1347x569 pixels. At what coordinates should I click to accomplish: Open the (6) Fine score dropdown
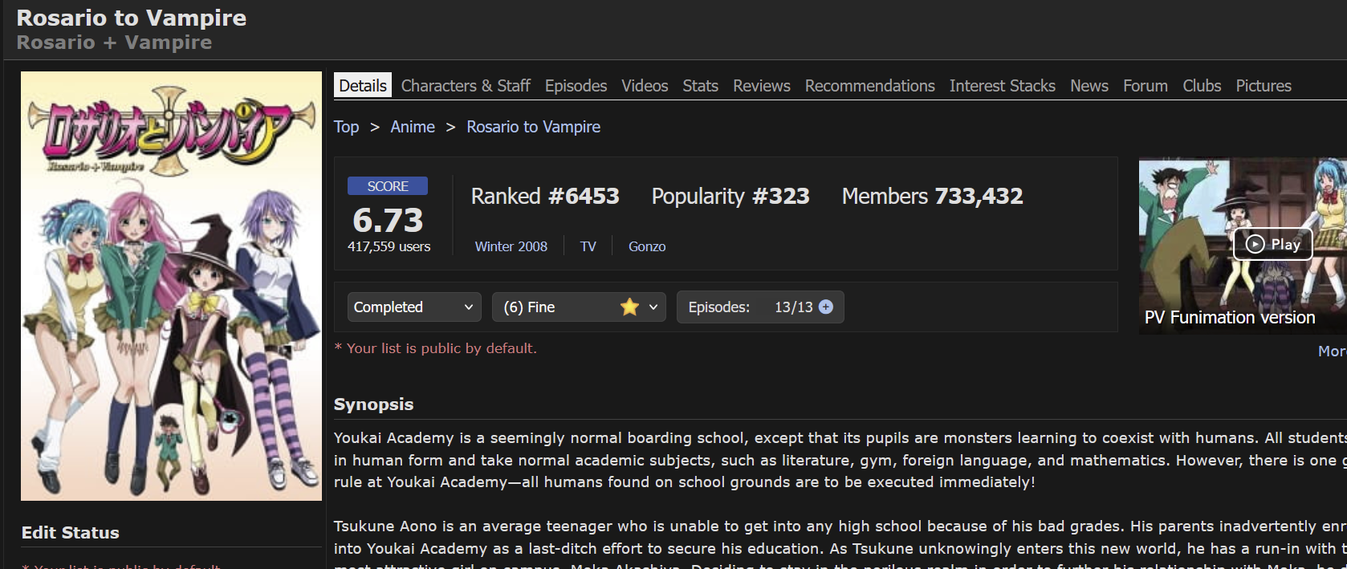pyautogui.click(x=579, y=307)
